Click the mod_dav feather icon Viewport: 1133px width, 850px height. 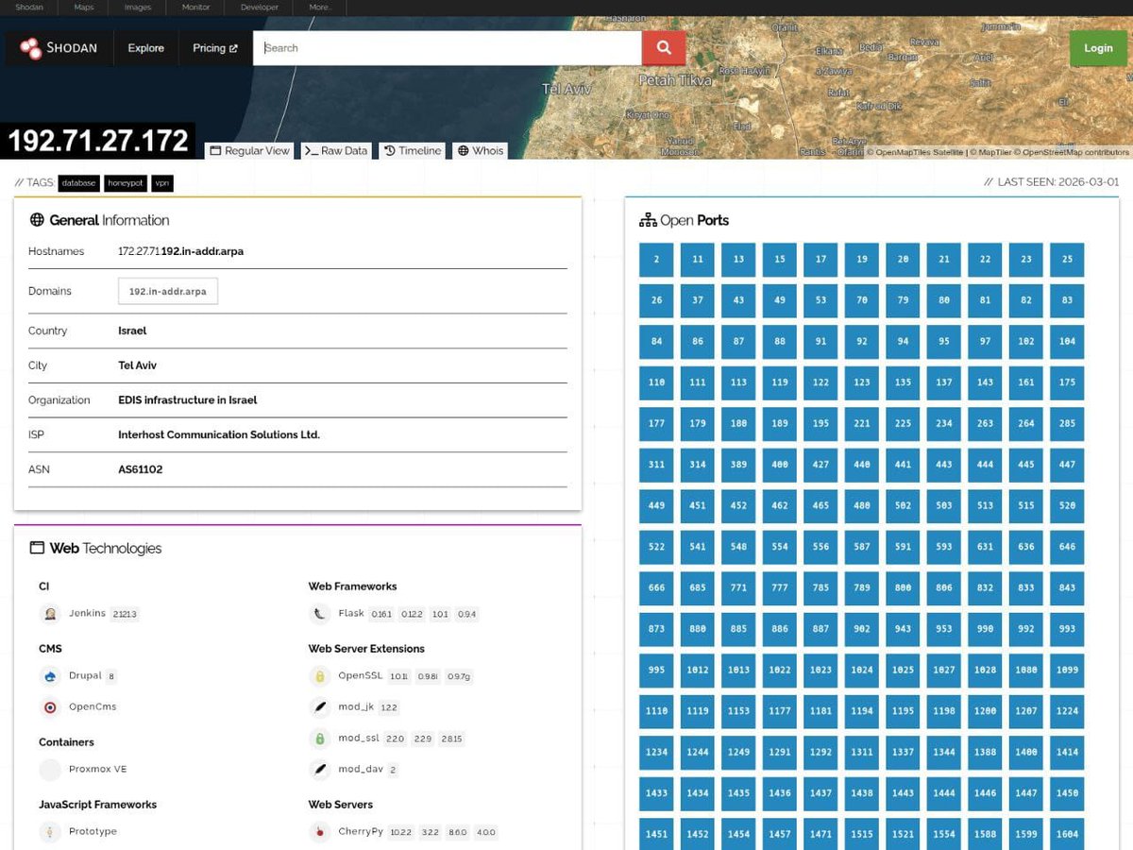(x=319, y=769)
